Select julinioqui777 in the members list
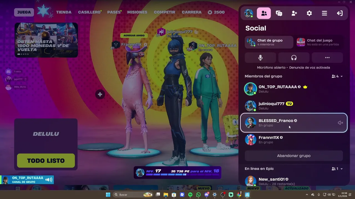The width and height of the screenshot is (355, 199). (294, 106)
